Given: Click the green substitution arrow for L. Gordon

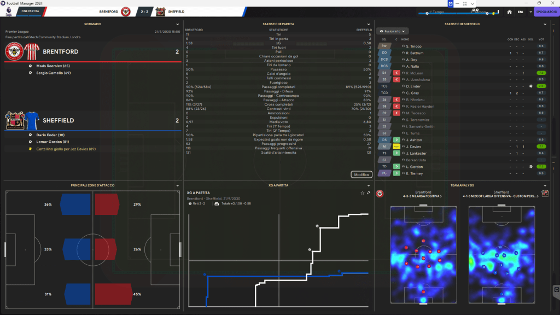Looking at the screenshot, I should [396, 166].
